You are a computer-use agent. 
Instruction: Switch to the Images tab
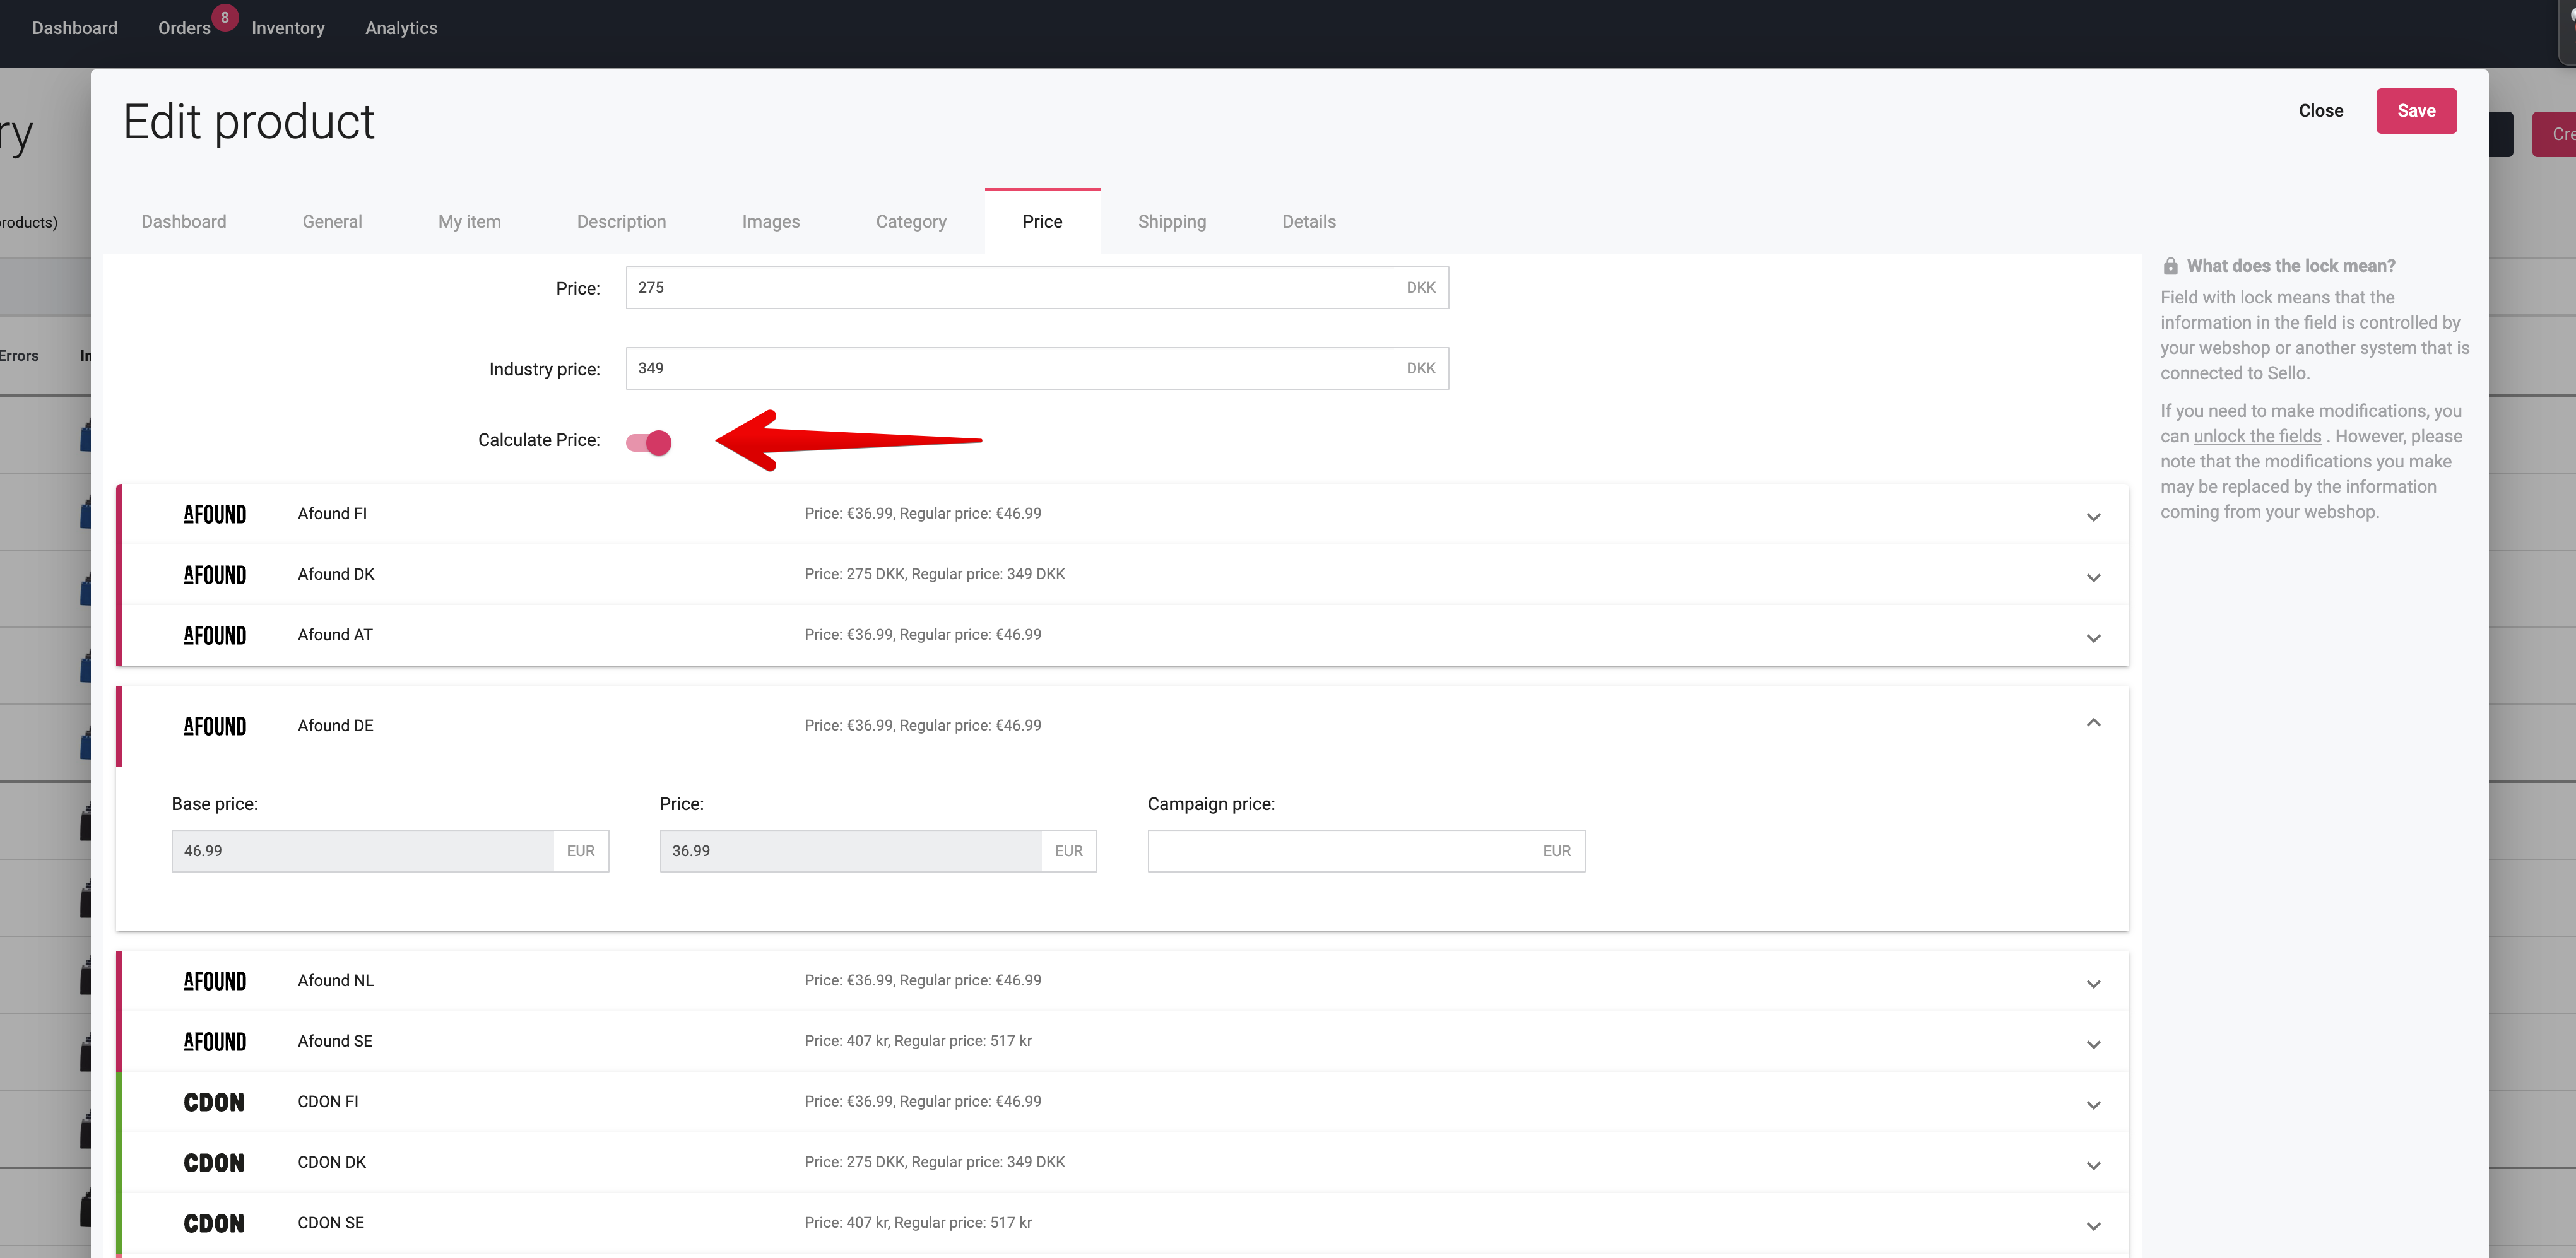pos(770,221)
